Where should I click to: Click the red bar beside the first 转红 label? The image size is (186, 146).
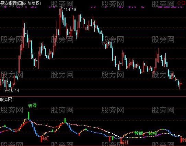(x=42, y=139)
